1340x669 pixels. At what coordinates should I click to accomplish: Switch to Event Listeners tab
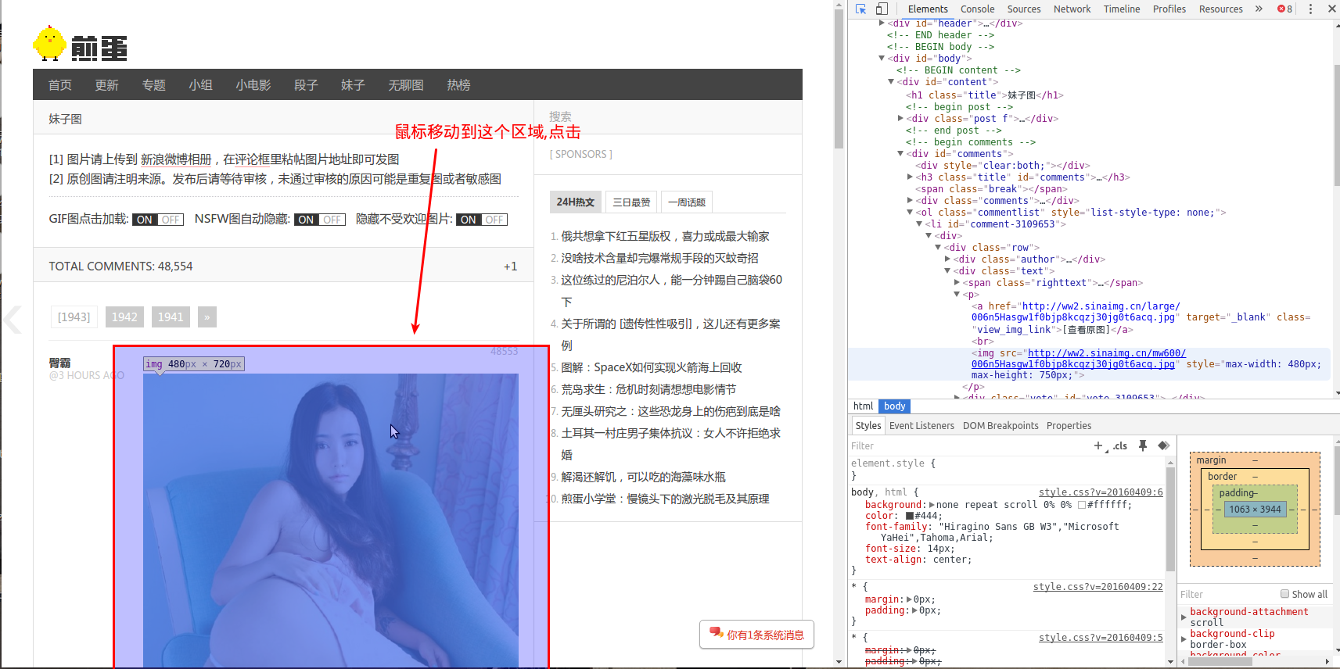(x=921, y=426)
